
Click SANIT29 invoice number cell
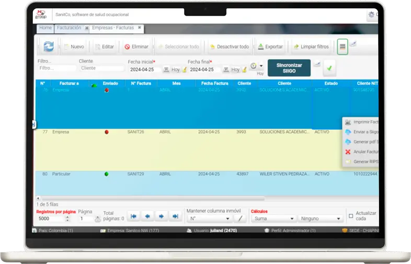(135, 174)
